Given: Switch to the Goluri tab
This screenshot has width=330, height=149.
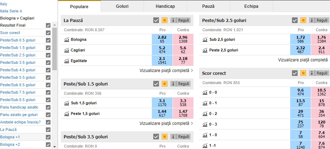Looking at the screenshot, I should point(122,6).
